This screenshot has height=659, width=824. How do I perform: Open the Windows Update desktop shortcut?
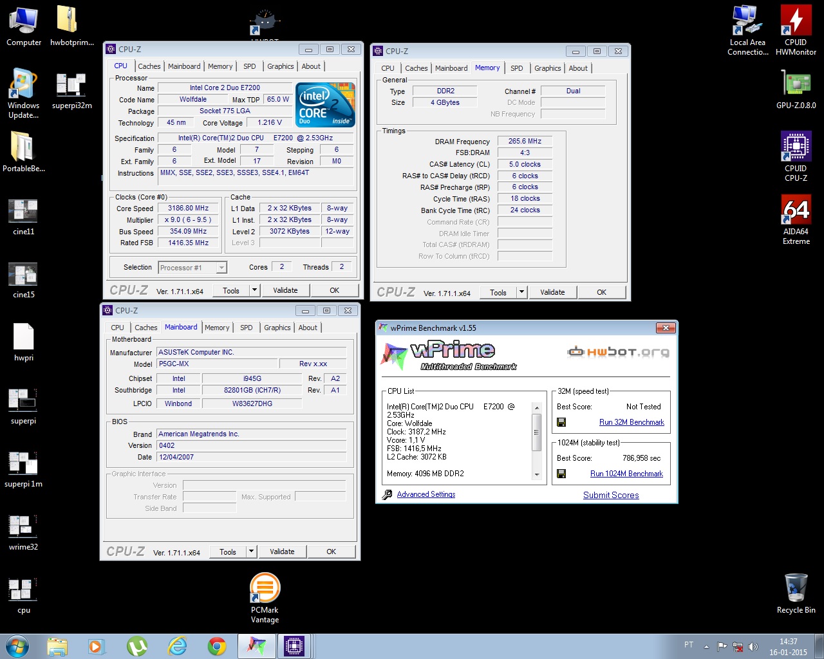(x=24, y=93)
